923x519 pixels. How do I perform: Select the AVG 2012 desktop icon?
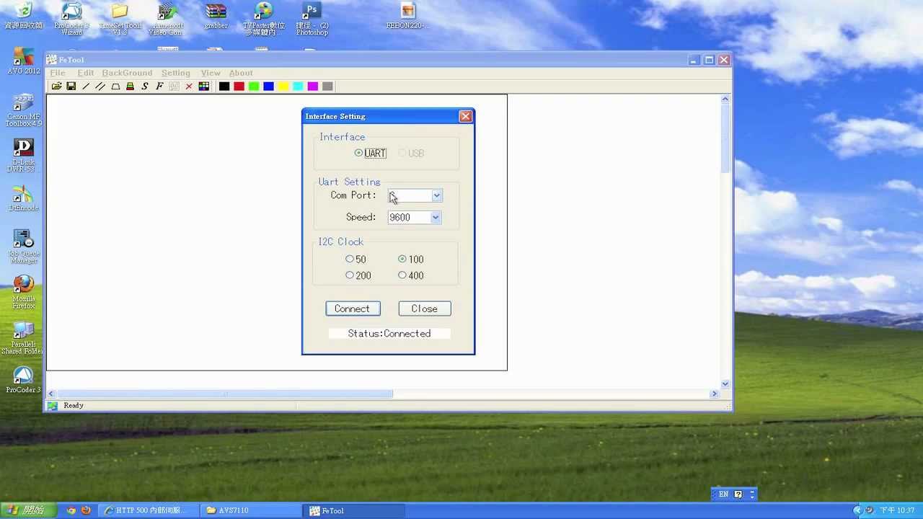[x=24, y=62]
